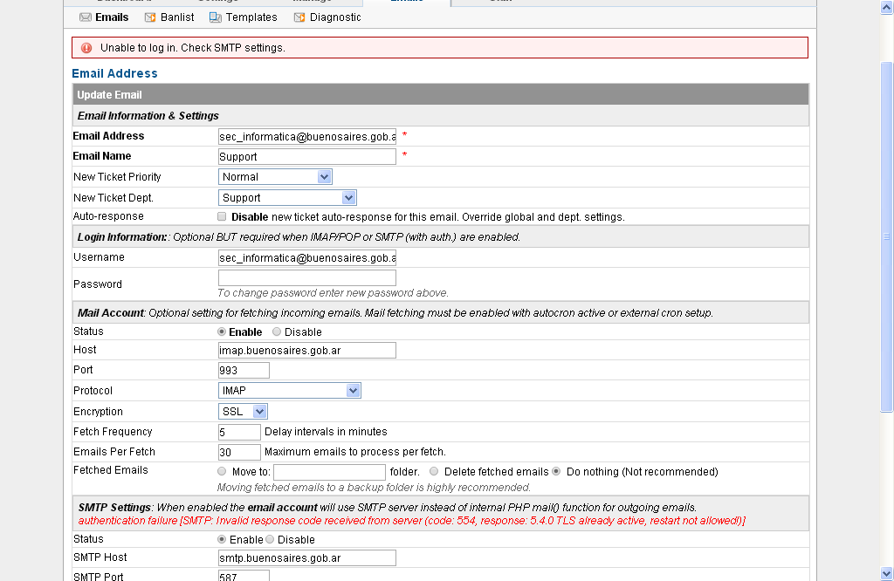894x581 pixels.
Task: Open the New Ticket Dept. dropdown
Action: coord(287,198)
